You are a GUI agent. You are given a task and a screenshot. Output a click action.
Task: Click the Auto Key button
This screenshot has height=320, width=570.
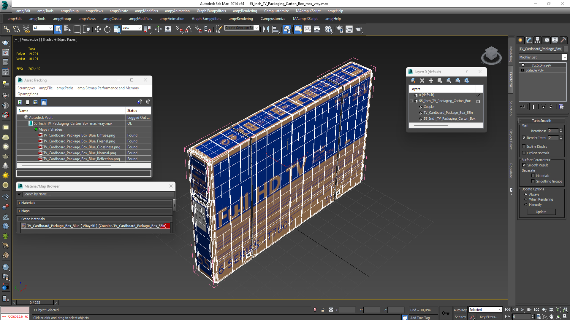[460, 310]
